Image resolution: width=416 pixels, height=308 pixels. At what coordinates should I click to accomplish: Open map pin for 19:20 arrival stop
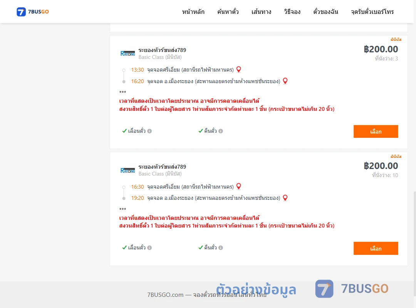(x=285, y=198)
